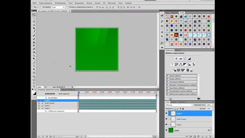Select the Type tool
This screenshot has width=245, height=138.
34,66
